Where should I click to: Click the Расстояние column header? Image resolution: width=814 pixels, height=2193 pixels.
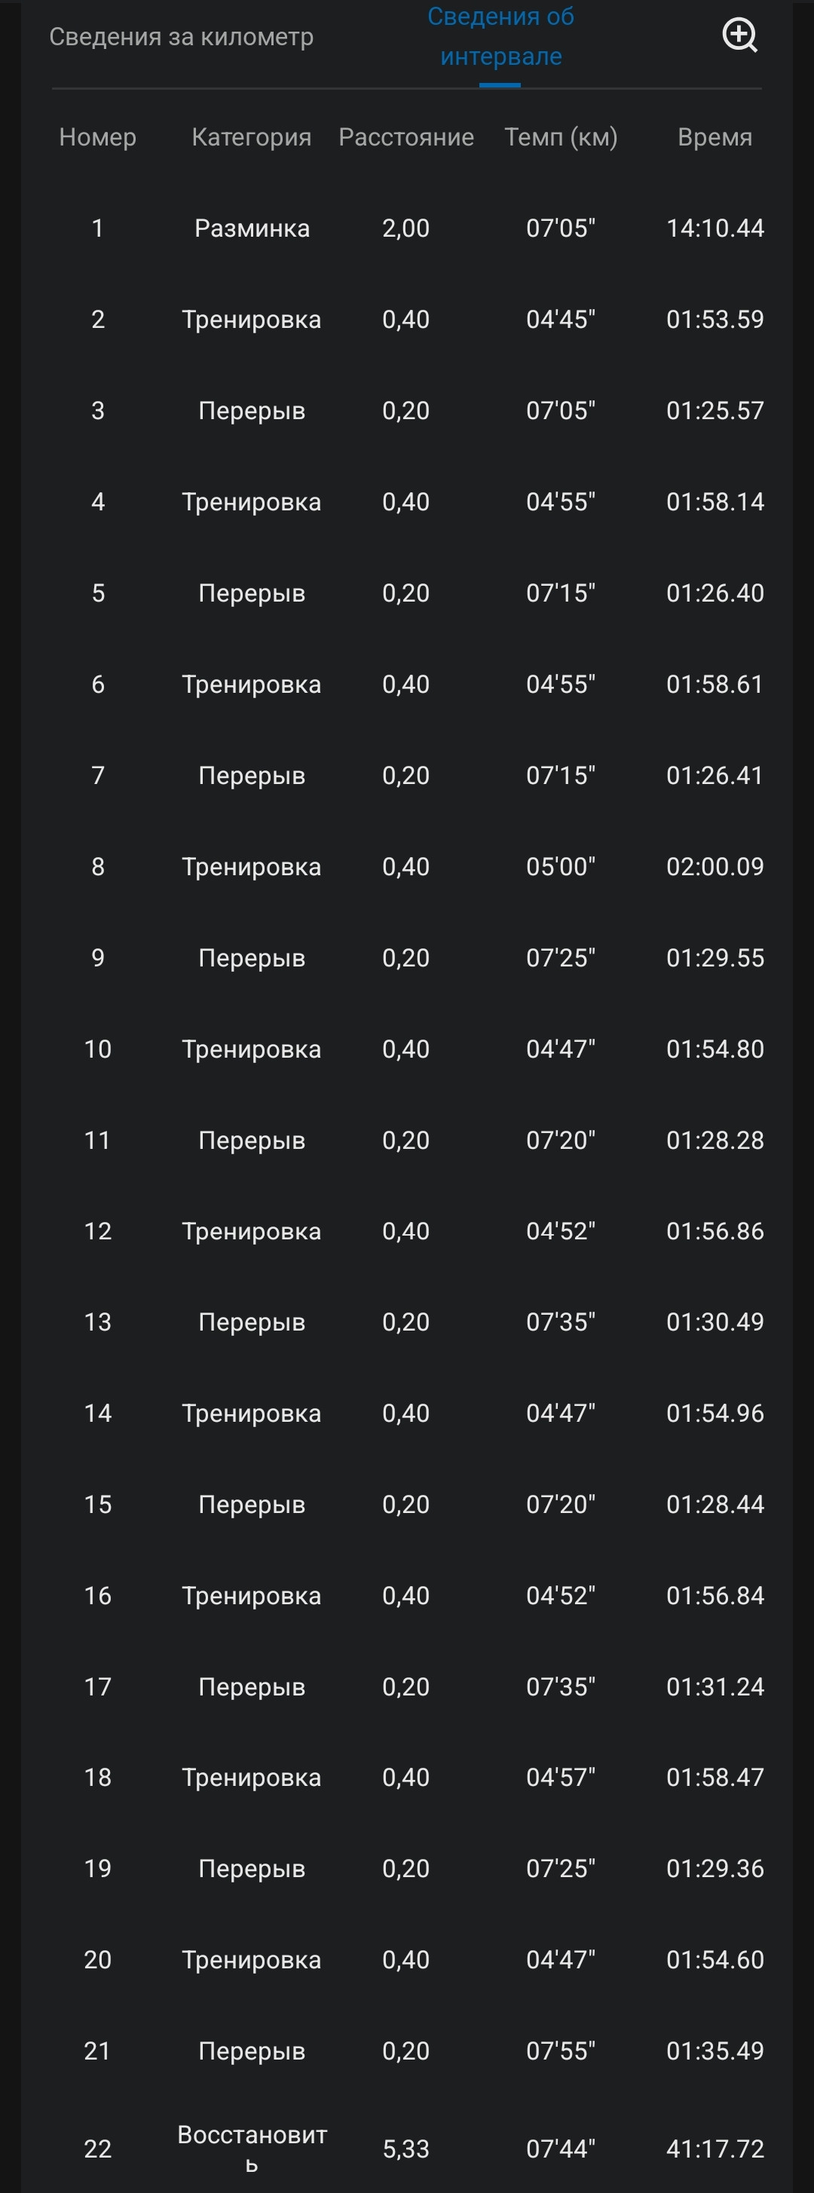click(406, 137)
